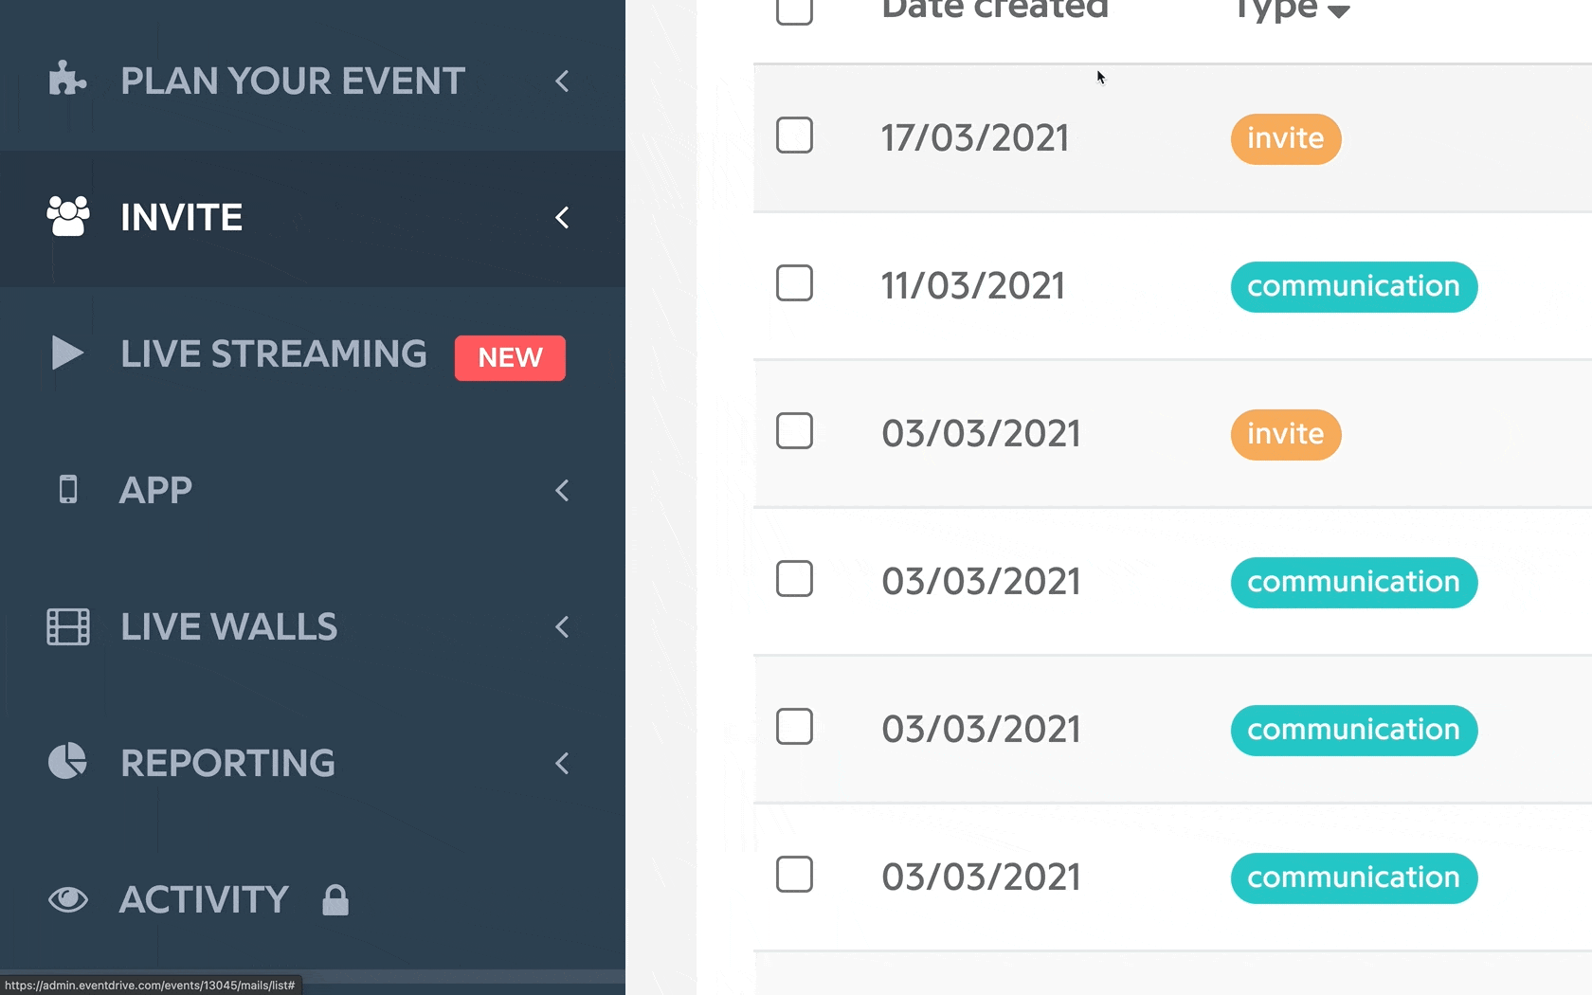Collapse the Invite section chevron
This screenshot has height=995, width=1592.
pyautogui.click(x=562, y=218)
